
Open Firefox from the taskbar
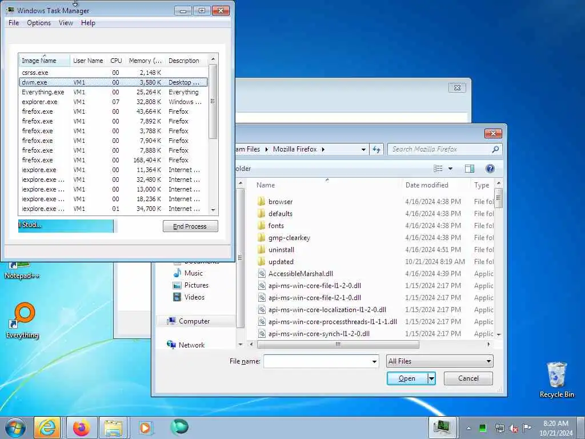pos(81,428)
